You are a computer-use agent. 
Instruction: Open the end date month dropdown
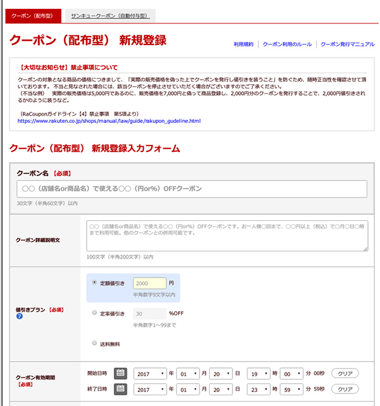pyautogui.click(x=187, y=388)
